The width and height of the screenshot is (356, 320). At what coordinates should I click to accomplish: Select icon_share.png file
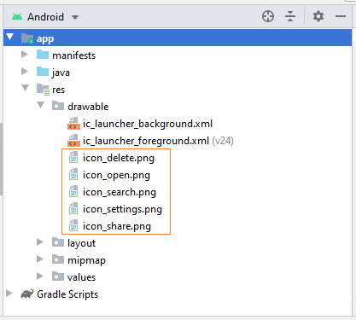point(117,227)
